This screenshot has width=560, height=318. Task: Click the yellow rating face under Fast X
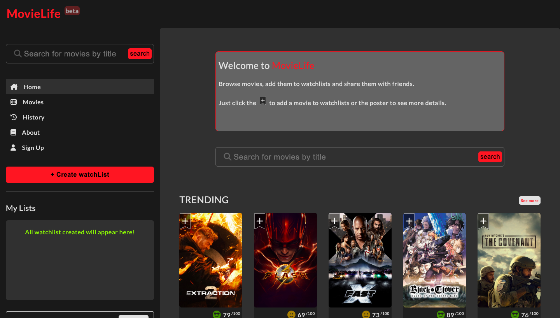pyautogui.click(x=366, y=314)
